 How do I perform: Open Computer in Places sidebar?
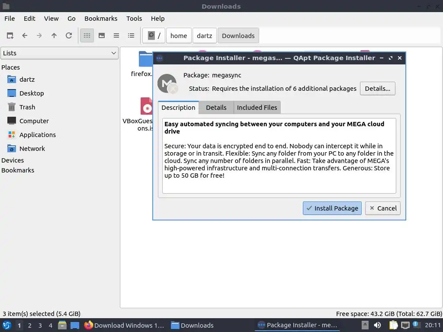pos(28,121)
